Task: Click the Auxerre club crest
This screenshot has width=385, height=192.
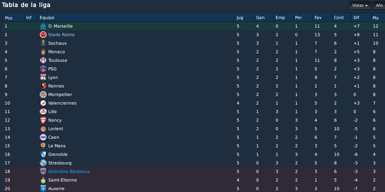Action: coord(43,189)
